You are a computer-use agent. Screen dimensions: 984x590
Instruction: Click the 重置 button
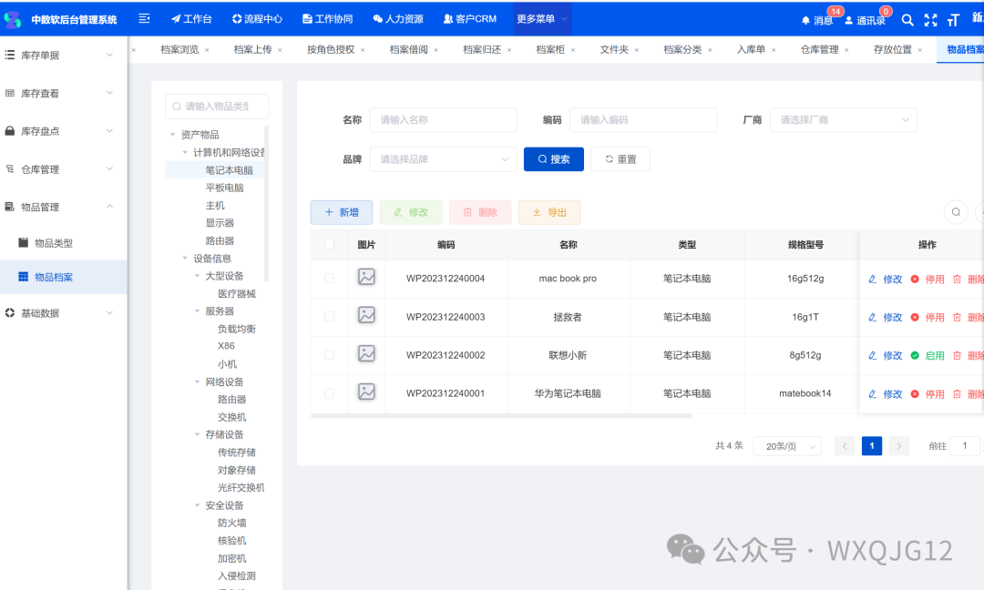coord(620,159)
